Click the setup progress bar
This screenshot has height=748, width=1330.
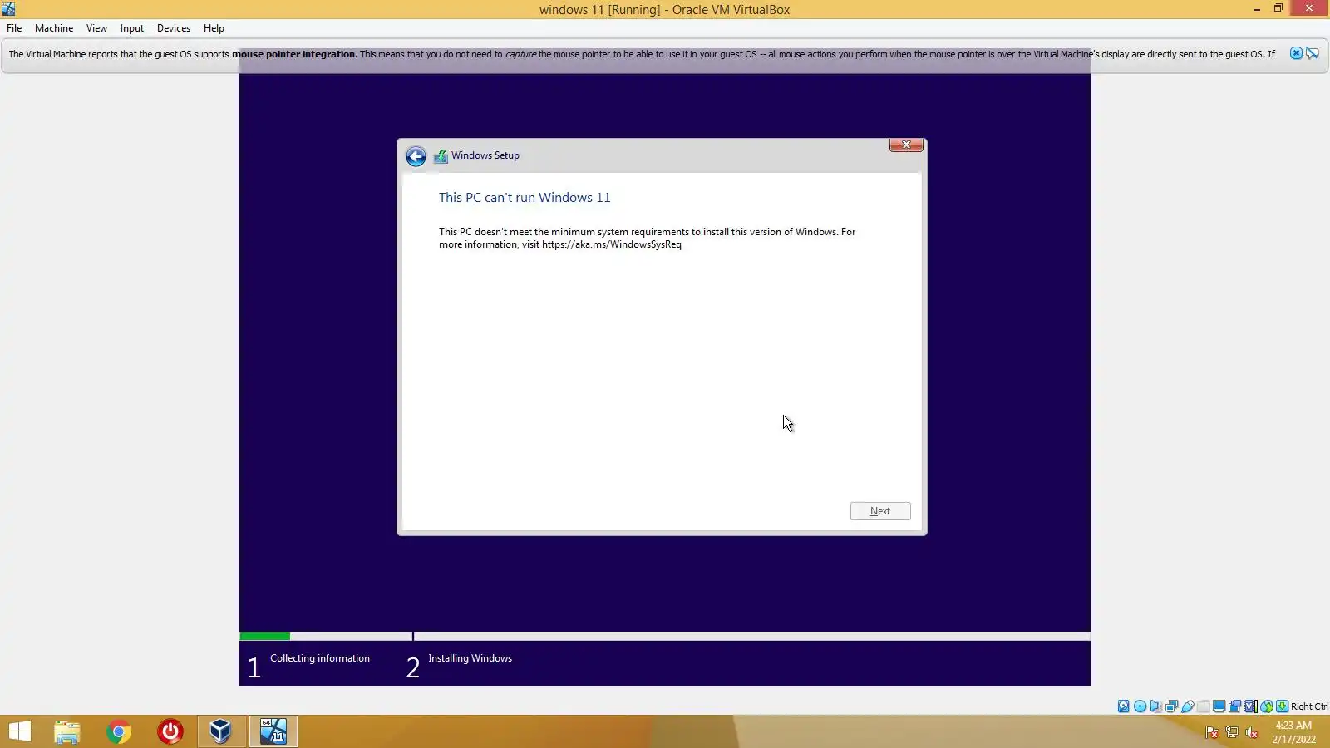pyautogui.click(x=665, y=637)
